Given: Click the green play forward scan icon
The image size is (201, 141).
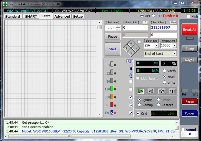Looking at the screenshot, I should 140,91.
